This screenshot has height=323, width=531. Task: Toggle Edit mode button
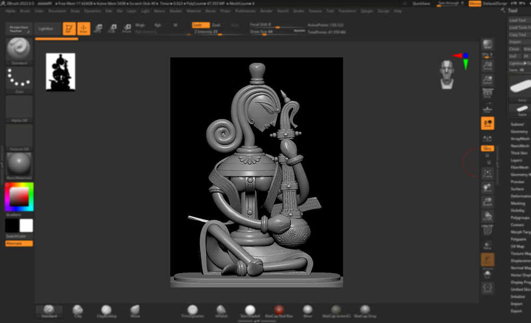click(x=69, y=29)
